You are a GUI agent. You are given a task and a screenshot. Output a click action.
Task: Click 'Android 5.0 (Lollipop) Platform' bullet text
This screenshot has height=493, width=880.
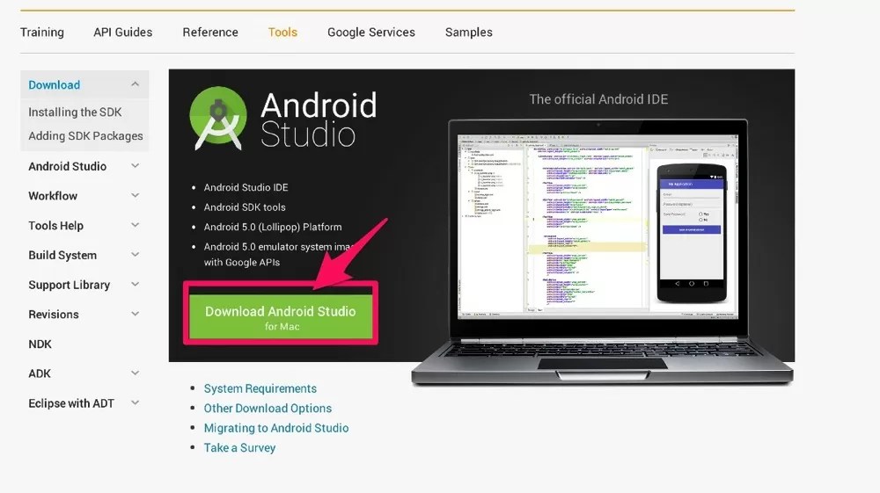tap(273, 227)
